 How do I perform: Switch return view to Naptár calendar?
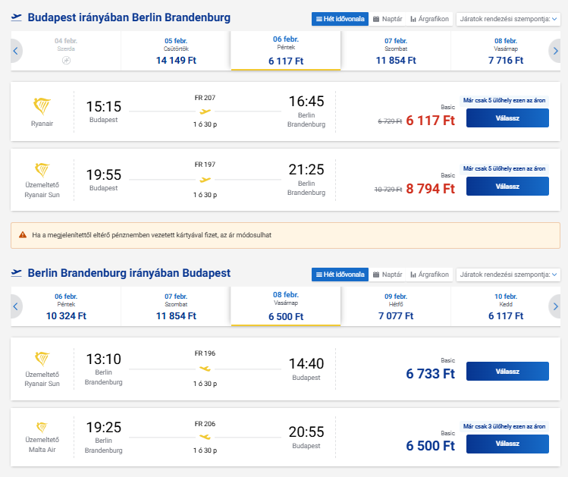point(387,275)
